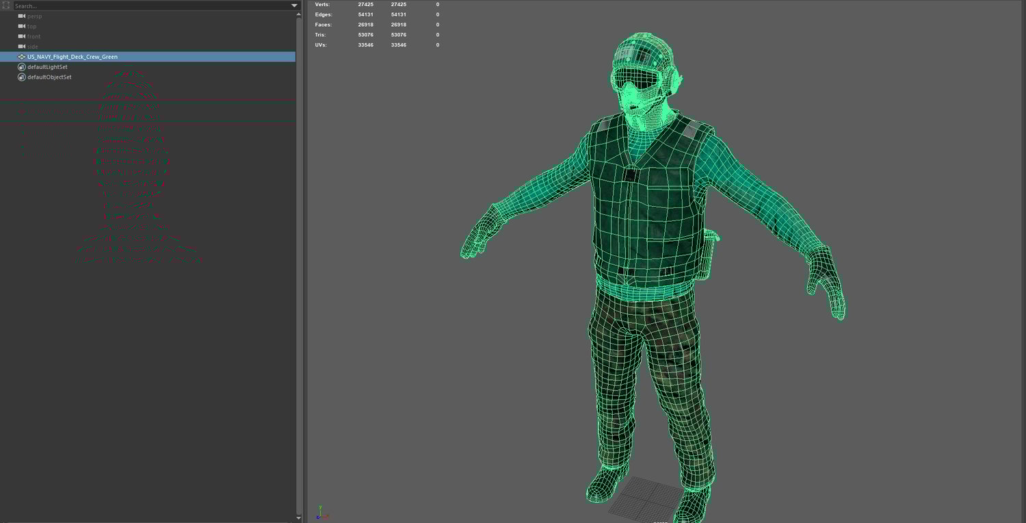
Task: Open the search filter dropdown arrow
Action: coord(294,5)
